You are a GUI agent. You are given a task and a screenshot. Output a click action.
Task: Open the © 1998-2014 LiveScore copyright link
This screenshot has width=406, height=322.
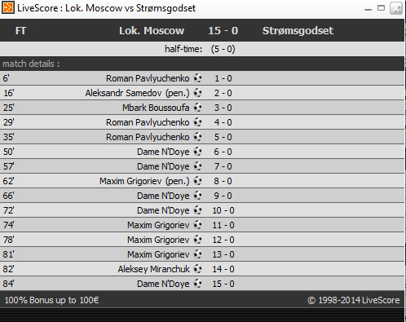pyautogui.click(x=353, y=300)
